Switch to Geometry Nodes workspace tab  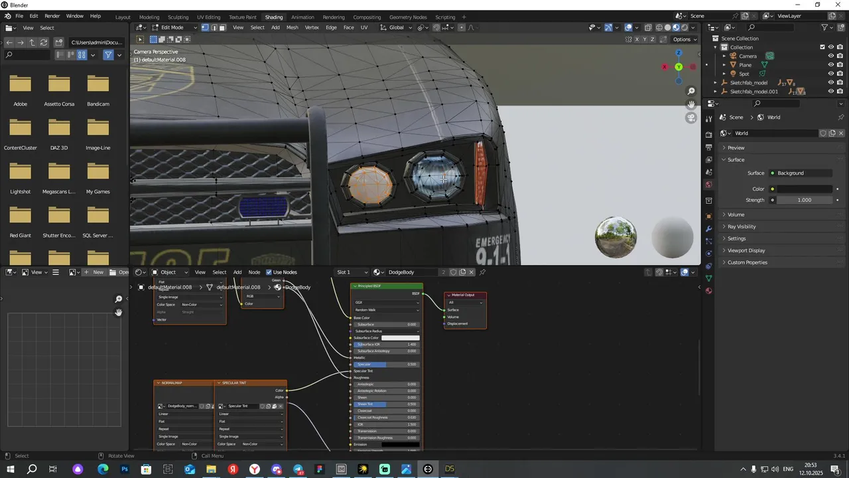[x=408, y=17]
